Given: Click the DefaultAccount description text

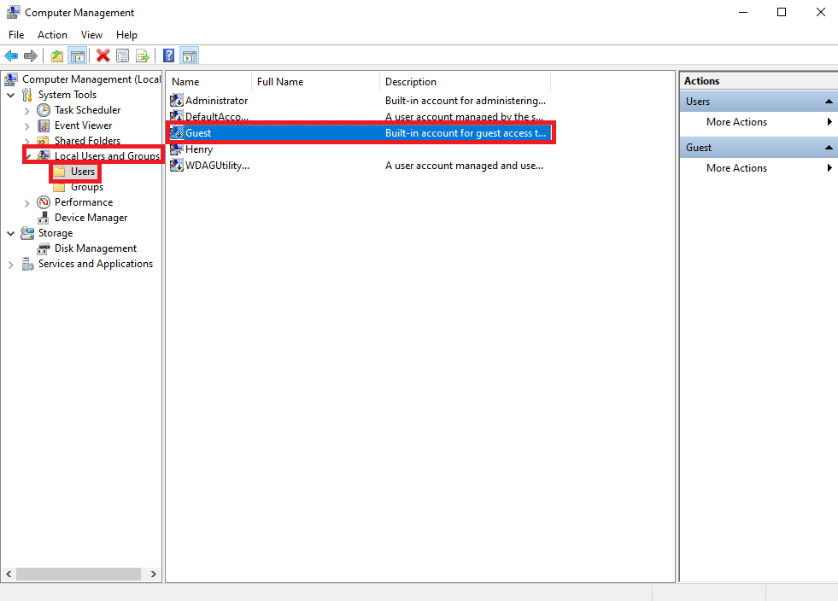Looking at the screenshot, I should click(464, 116).
